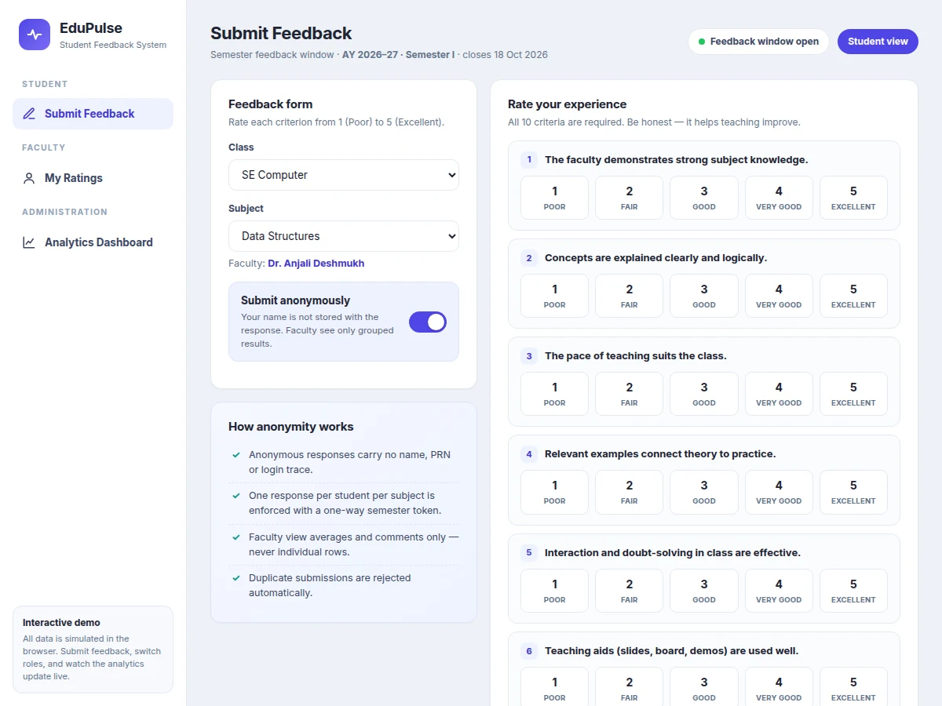Rate concepts explained clearly as 3 Good
The image size is (942, 706).
(704, 296)
